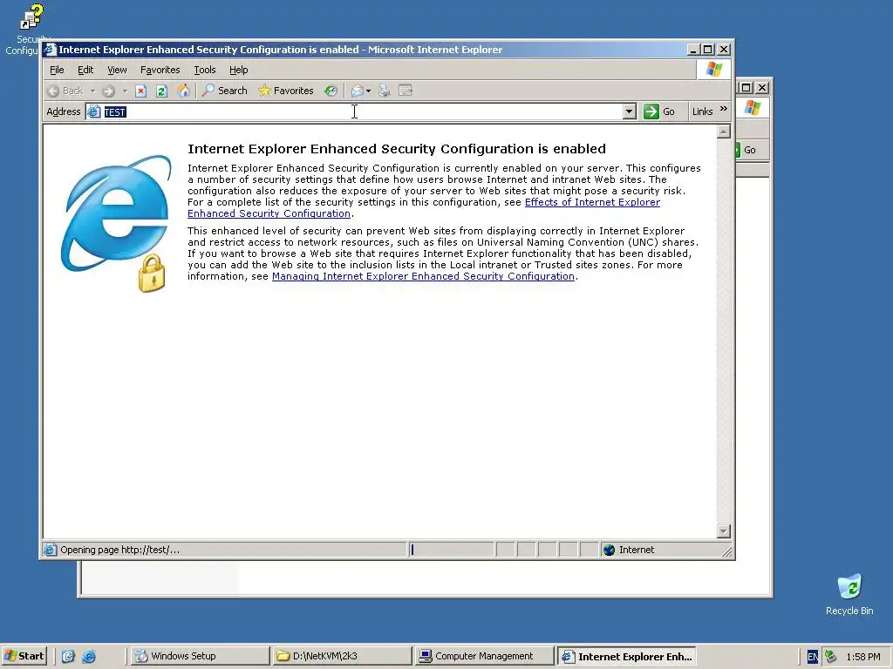Screen dimensions: 893x669
Task: Click the Back toolbar button
Action: [x=65, y=91]
